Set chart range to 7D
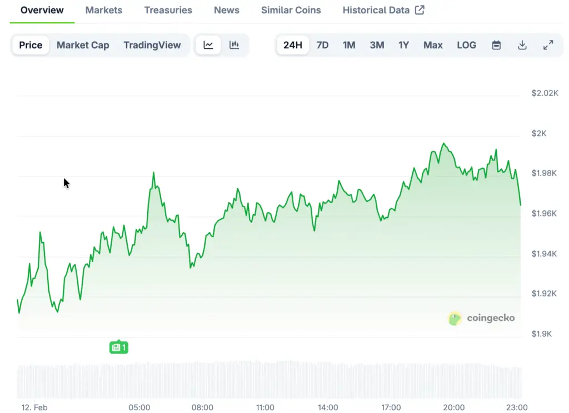The height and width of the screenshot is (413, 569). [x=322, y=46]
